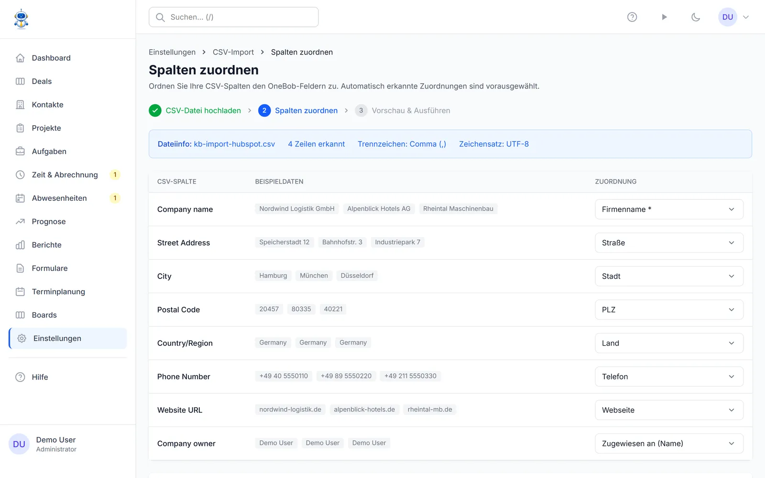Select Projekte in the sidebar
The image size is (765, 478).
click(x=68, y=128)
